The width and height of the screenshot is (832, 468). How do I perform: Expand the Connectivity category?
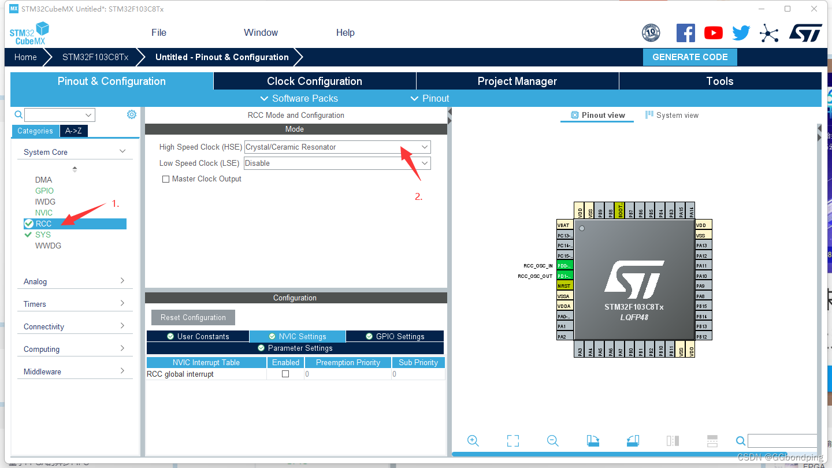tap(75, 326)
